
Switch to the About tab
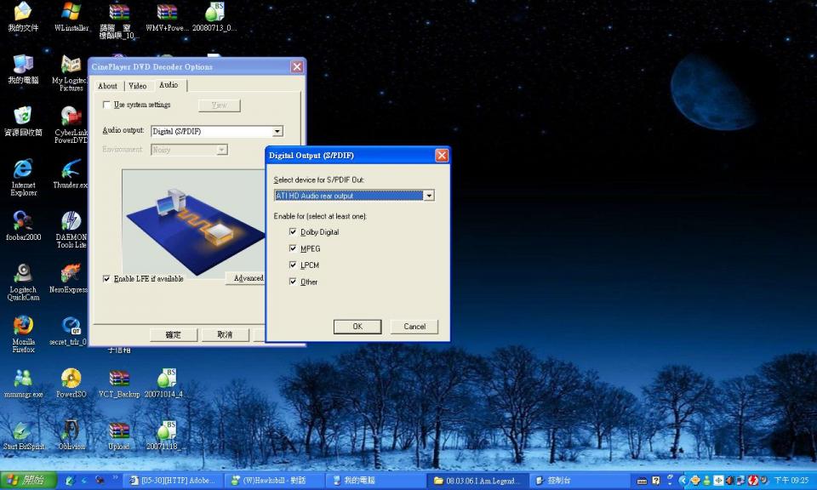(x=108, y=86)
